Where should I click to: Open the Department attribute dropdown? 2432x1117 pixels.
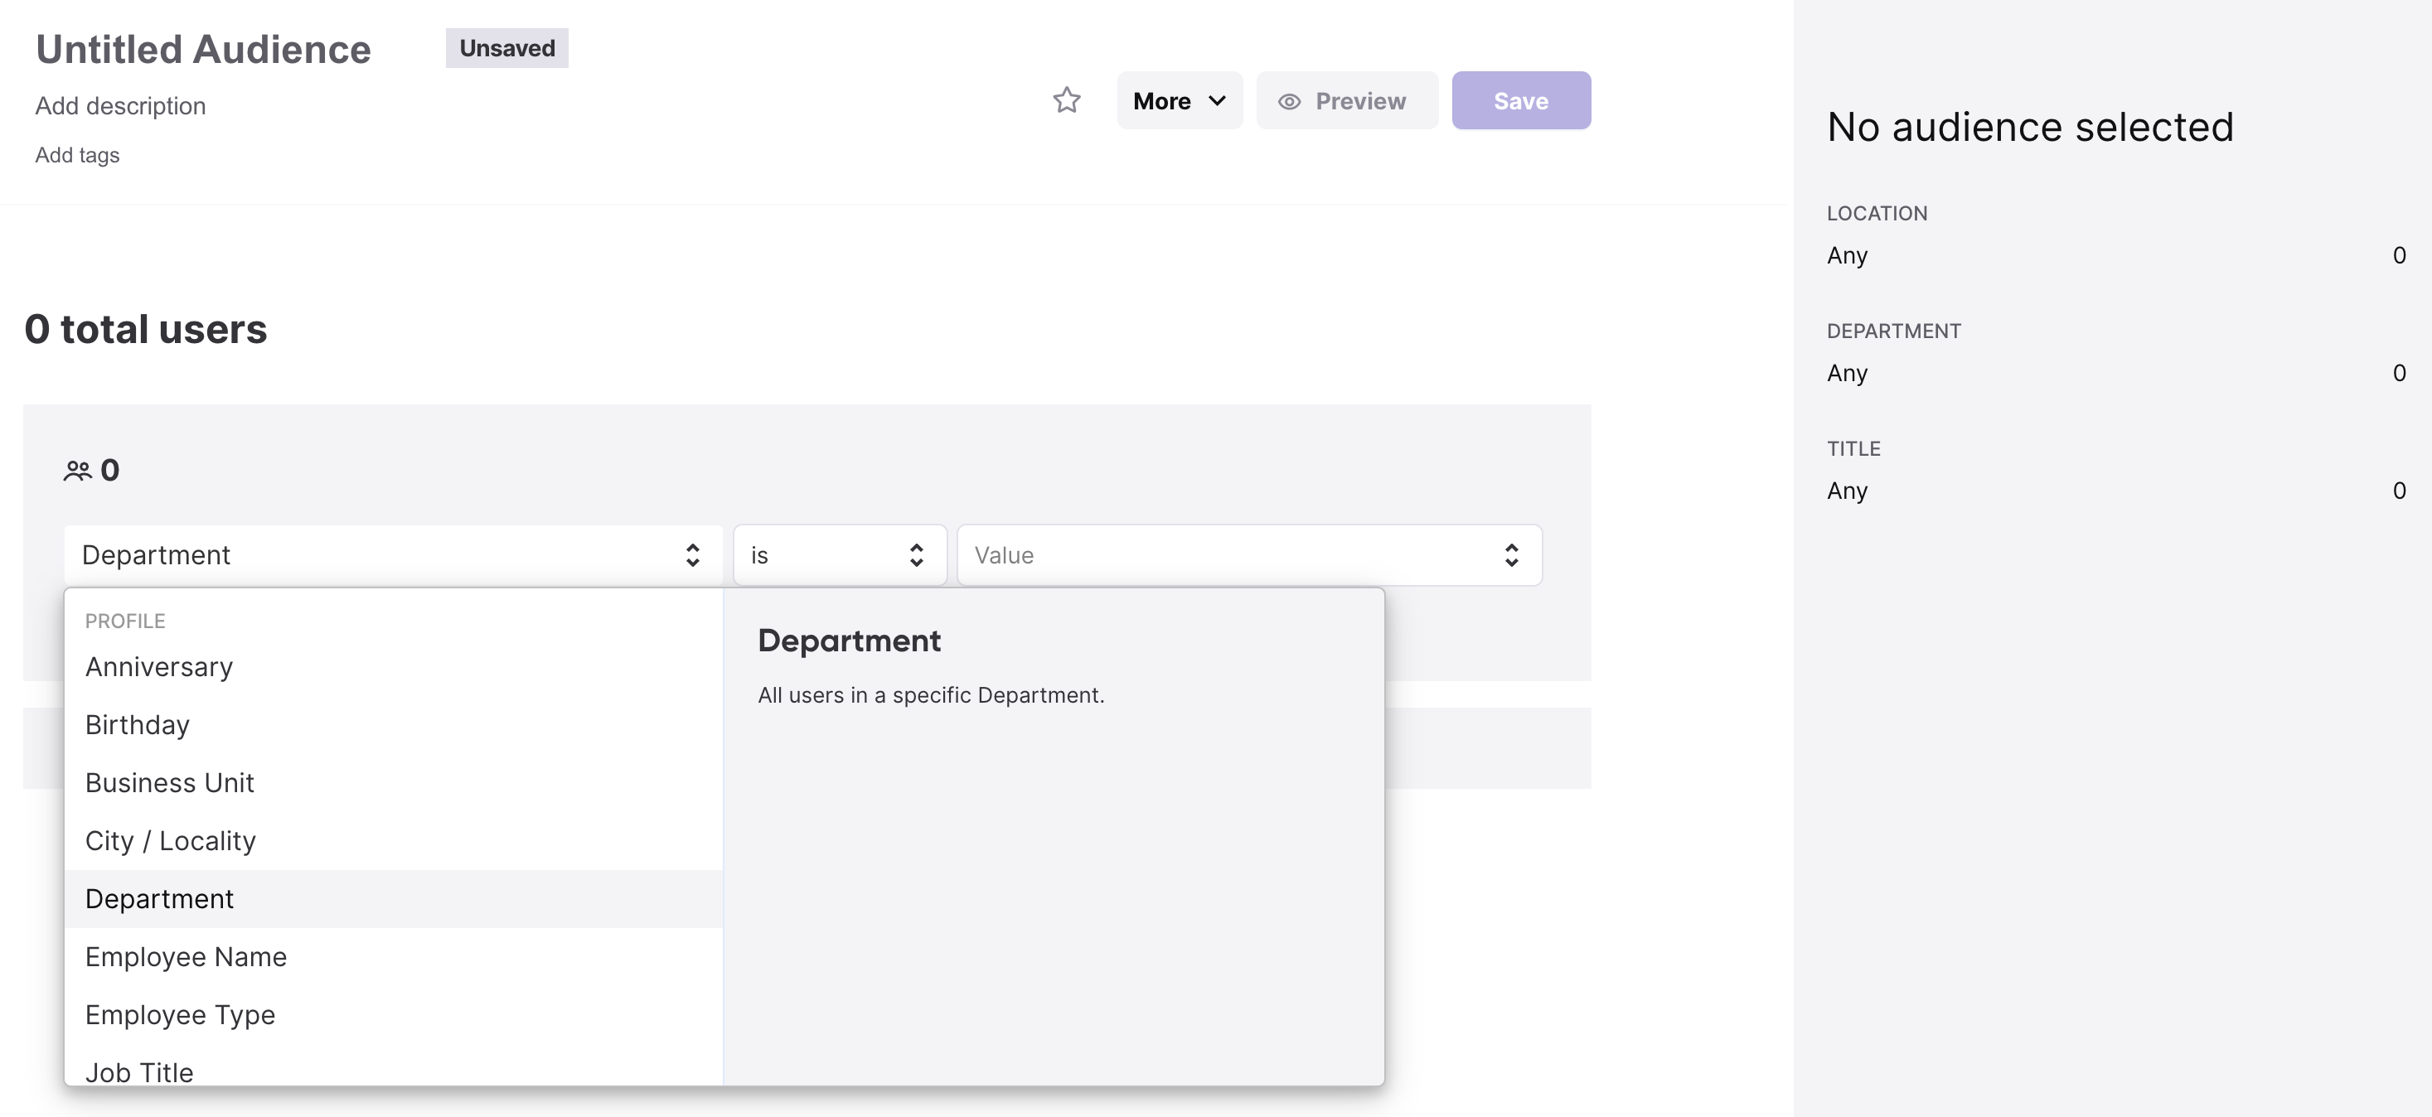393,554
